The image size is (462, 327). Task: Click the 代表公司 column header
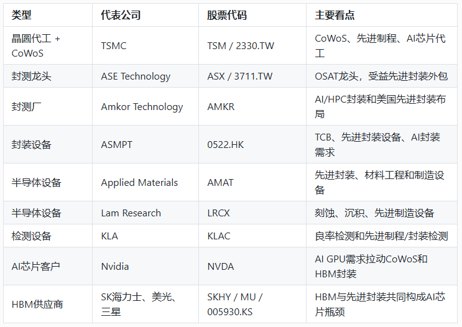point(146,15)
